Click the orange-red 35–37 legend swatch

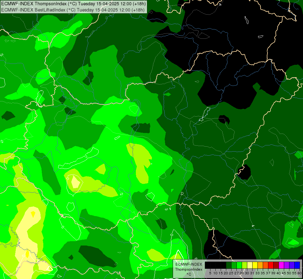coord(266,265)
